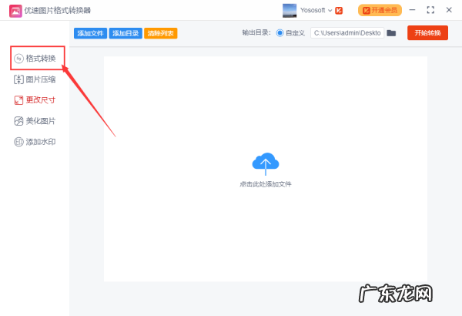Select the 更改尺寸 sidebar option

tap(35, 100)
